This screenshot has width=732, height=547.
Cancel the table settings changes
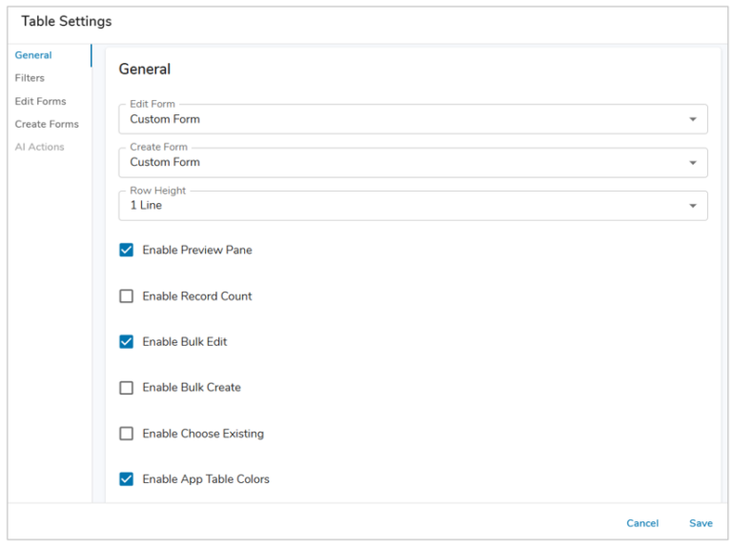(642, 523)
